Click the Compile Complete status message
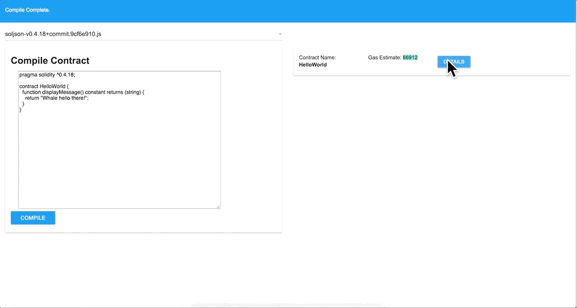 tap(27, 10)
